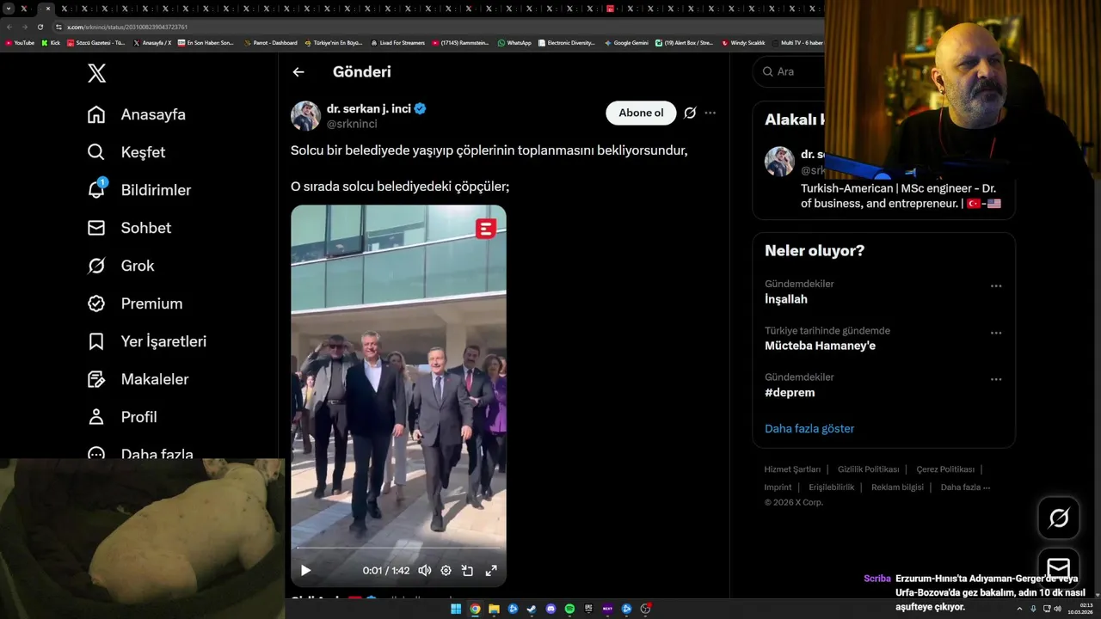1101x619 pixels.
Task: Open YouTube bookmark
Action: (x=20, y=42)
